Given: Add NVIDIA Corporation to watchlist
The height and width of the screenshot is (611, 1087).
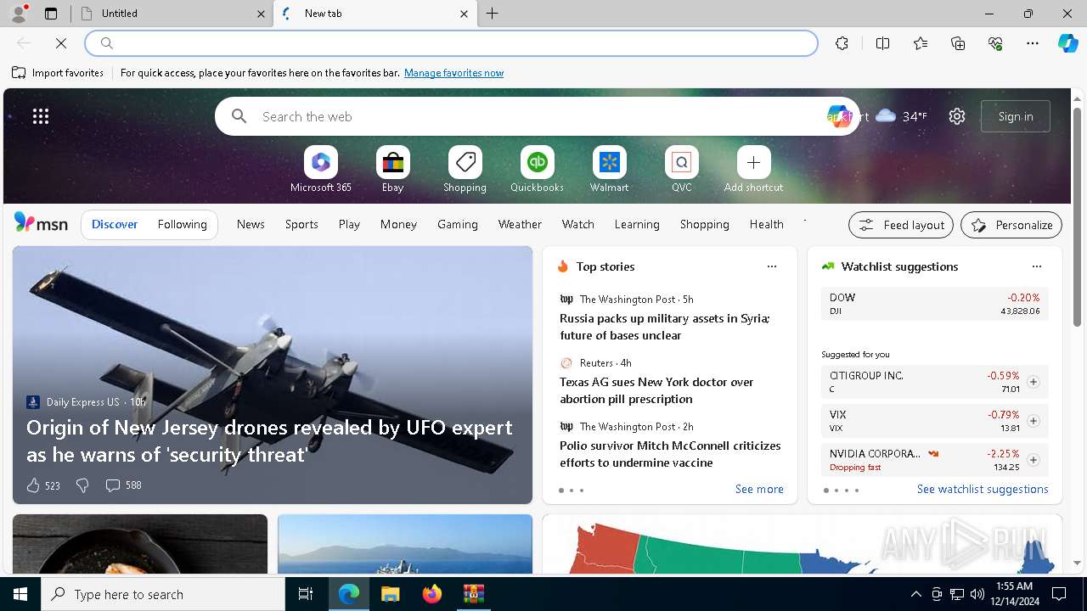Looking at the screenshot, I should click(1033, 460).
